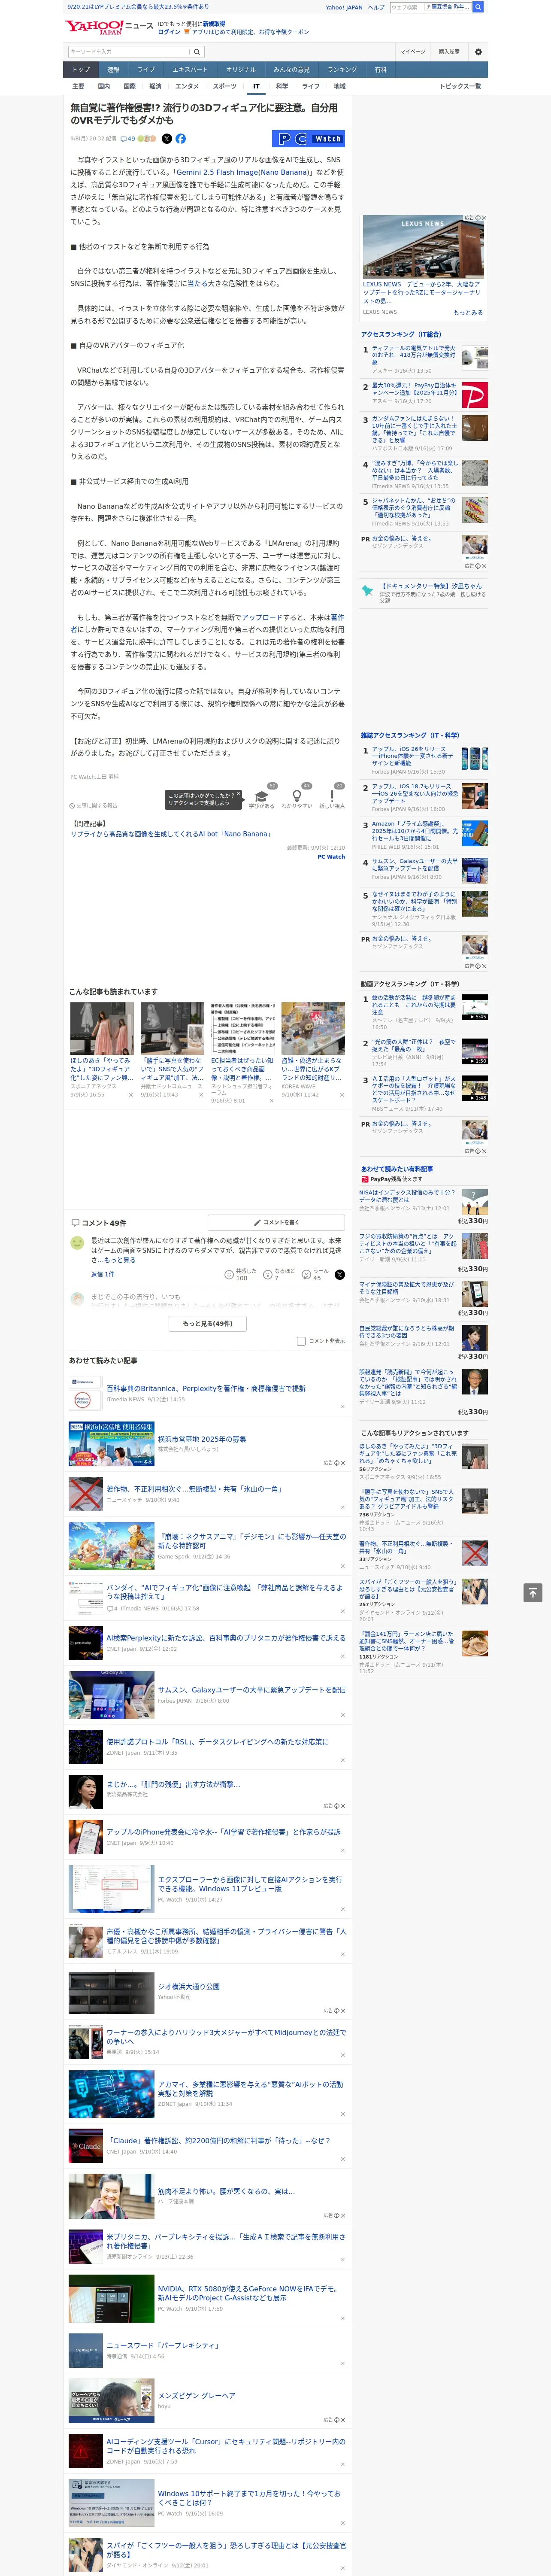Play the first 動画アクセスランキング video thumbnail
This screenshot has height=2576, width=551.
pyautogui.click(x=474, y=1006)
